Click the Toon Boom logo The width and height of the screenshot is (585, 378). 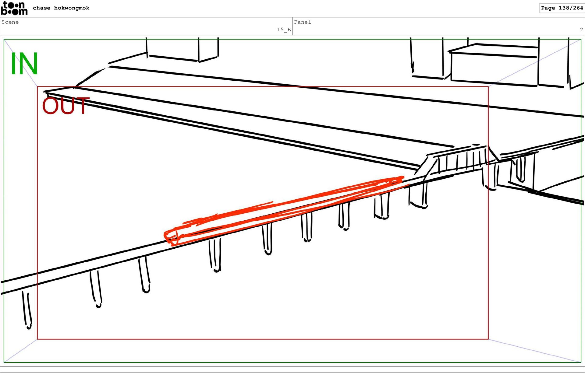(14, 8)
